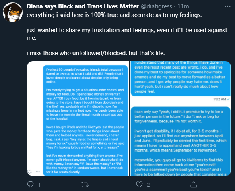Open the right screenshot image
Screen dimensions: 235x191
point(180,119)
